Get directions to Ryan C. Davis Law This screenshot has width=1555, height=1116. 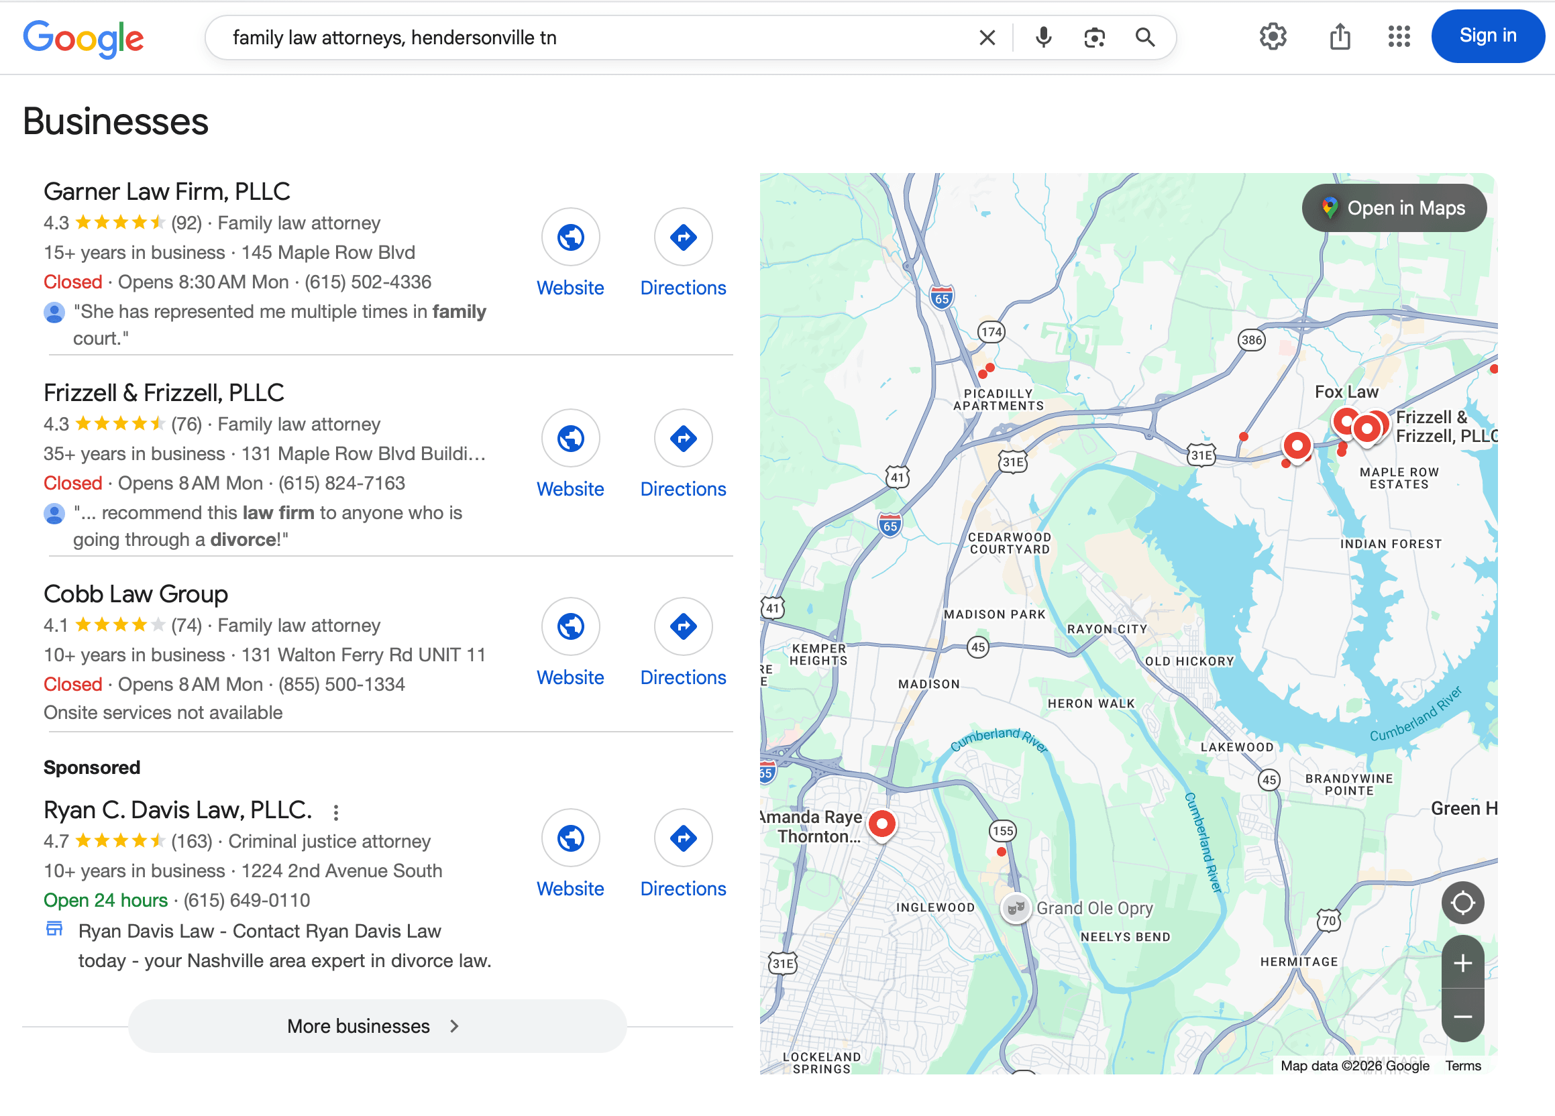[x=683, y=838]
